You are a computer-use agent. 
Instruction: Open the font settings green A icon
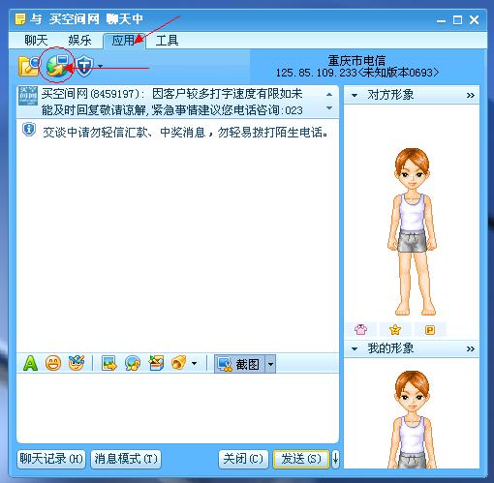pos(30,363)
